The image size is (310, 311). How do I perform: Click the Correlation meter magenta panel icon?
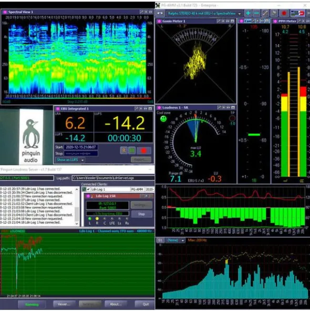tap(241, 21)
